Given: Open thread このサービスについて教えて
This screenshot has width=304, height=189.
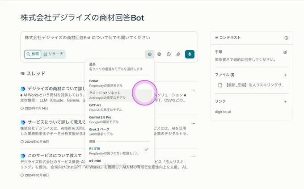Looking at the screenshot, I should coord(55,155).
